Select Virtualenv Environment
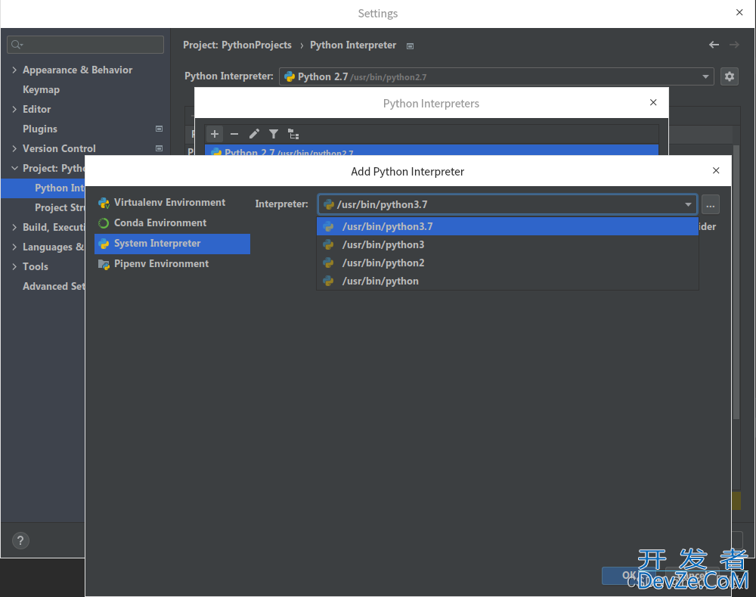This screenshot has width=756, height=597. tap(172, 203)
